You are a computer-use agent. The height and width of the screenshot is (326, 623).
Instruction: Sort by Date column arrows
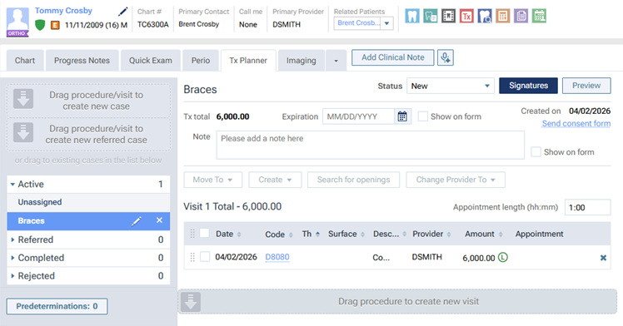239,235
